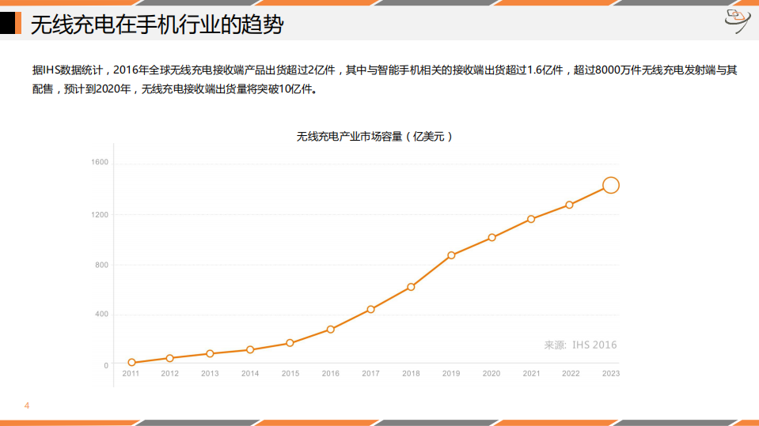Image resolution: width=759 pixels, height=426 pixels.
Task: Click the y-axis value 1600
Action: tap(100, 162)
